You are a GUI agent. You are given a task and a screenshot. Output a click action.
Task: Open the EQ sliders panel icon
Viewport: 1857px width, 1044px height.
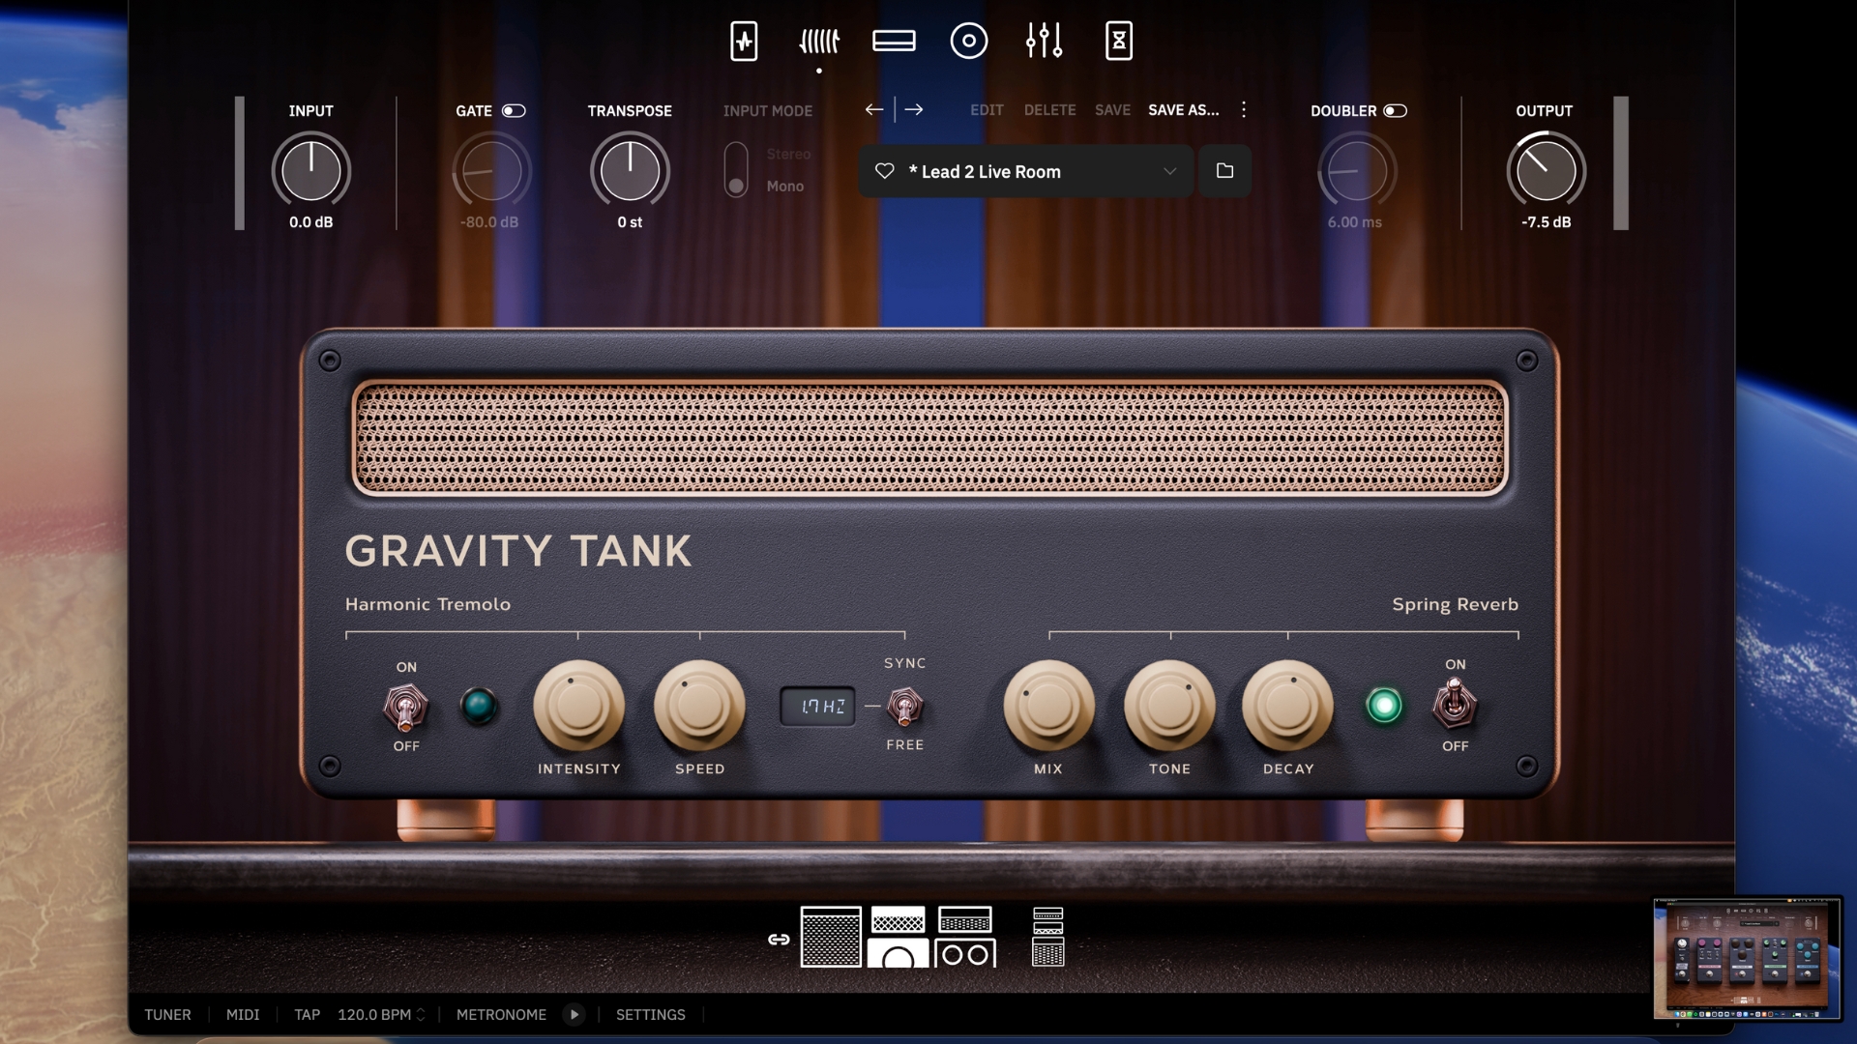tap(1046, 41)
